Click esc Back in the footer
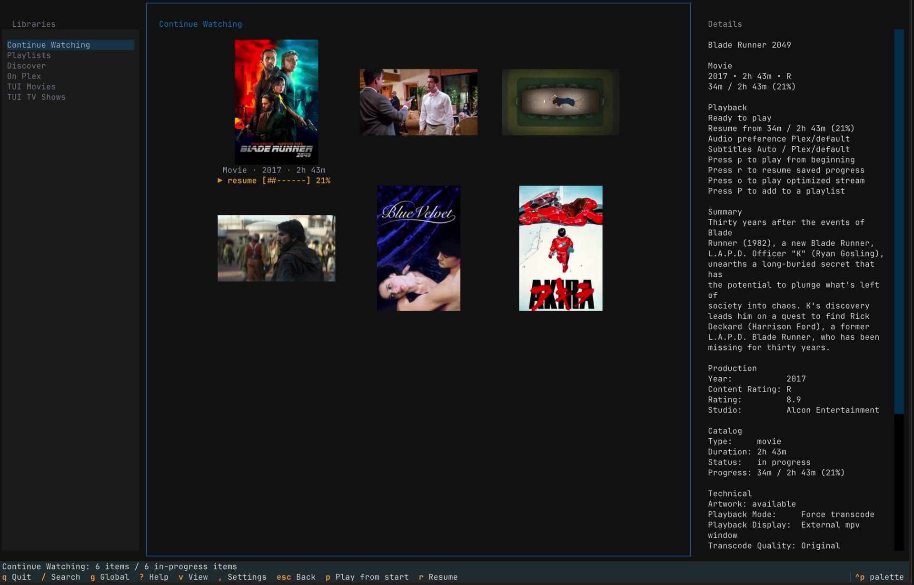Image resolution: width=914 pixels, height=585 pixels. coord(296,577)
